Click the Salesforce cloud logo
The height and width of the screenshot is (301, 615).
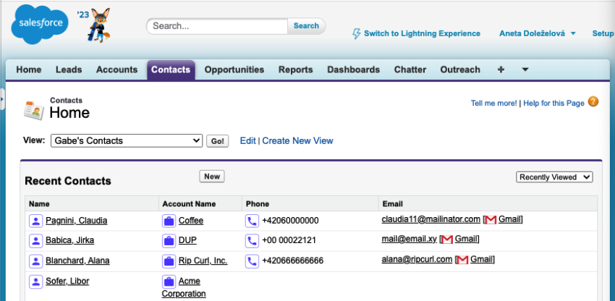coord(40,25)
